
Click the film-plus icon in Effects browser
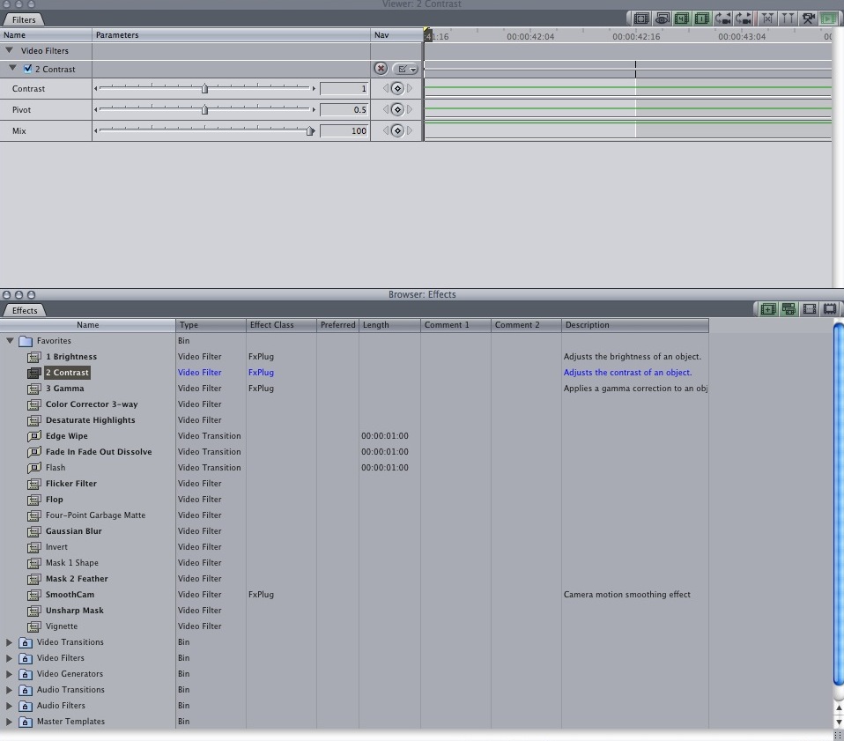coord(768,309)
